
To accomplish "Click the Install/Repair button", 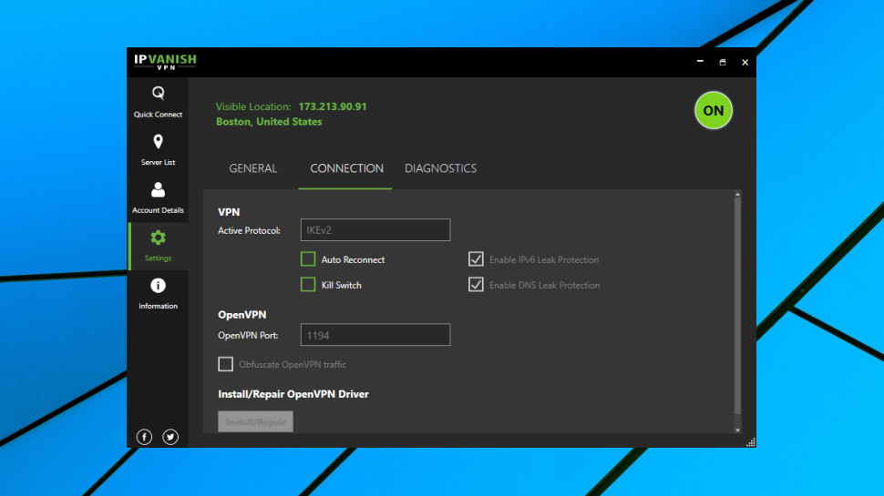I will click(x=255, y=421).
